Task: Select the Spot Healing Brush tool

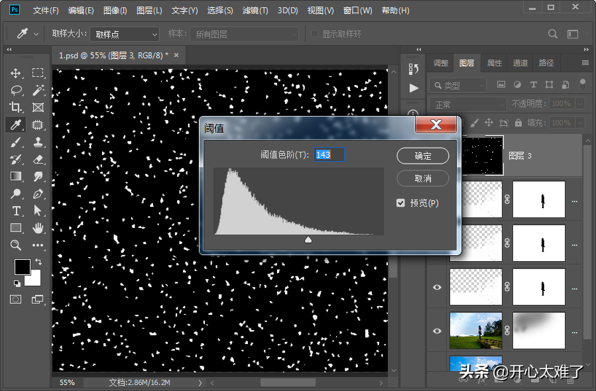Action: [38, 125]
